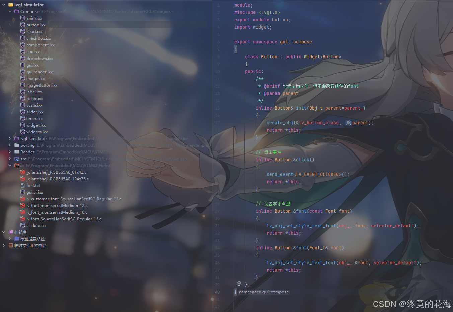Collapse the ui folder

point(10,165)
